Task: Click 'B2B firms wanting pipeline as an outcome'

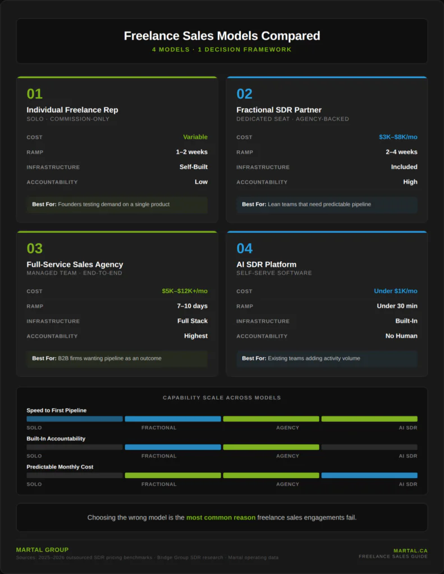Action: pyautogui.click(x=109, y=358)
